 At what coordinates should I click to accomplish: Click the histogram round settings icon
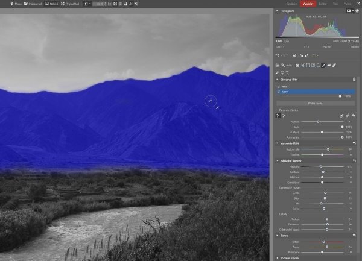click(357, 11)
